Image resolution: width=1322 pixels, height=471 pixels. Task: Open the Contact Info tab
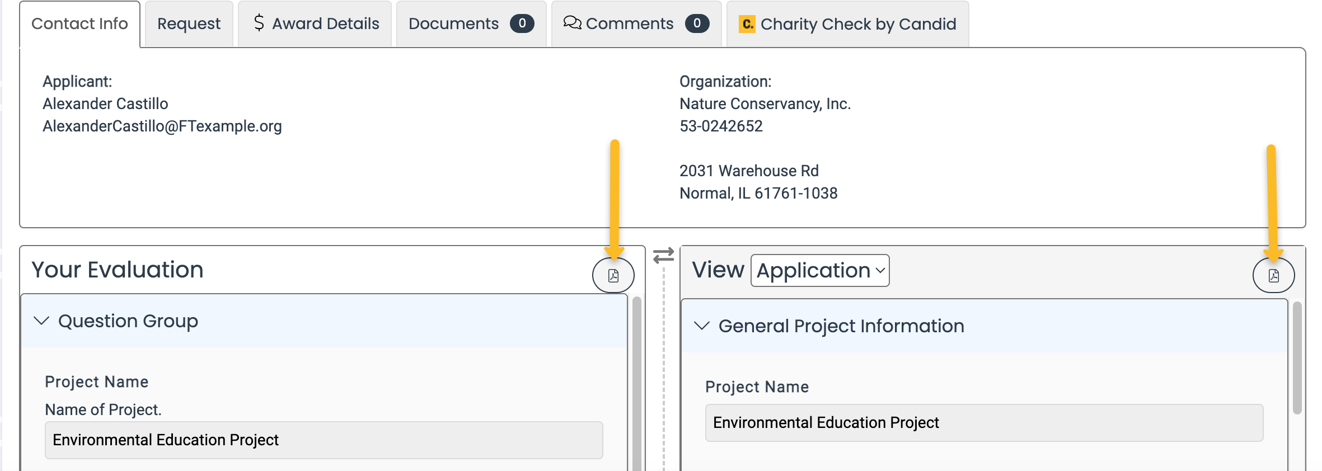tap(79, 24)
